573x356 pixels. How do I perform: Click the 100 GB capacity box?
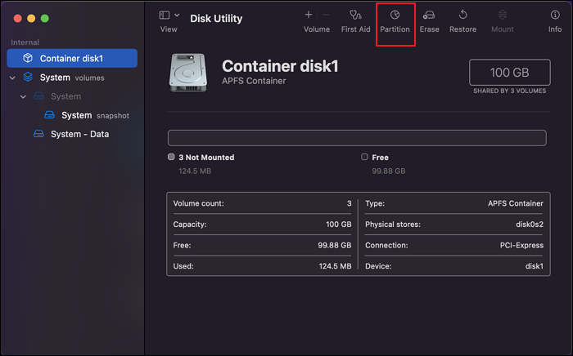pos(510,72)
